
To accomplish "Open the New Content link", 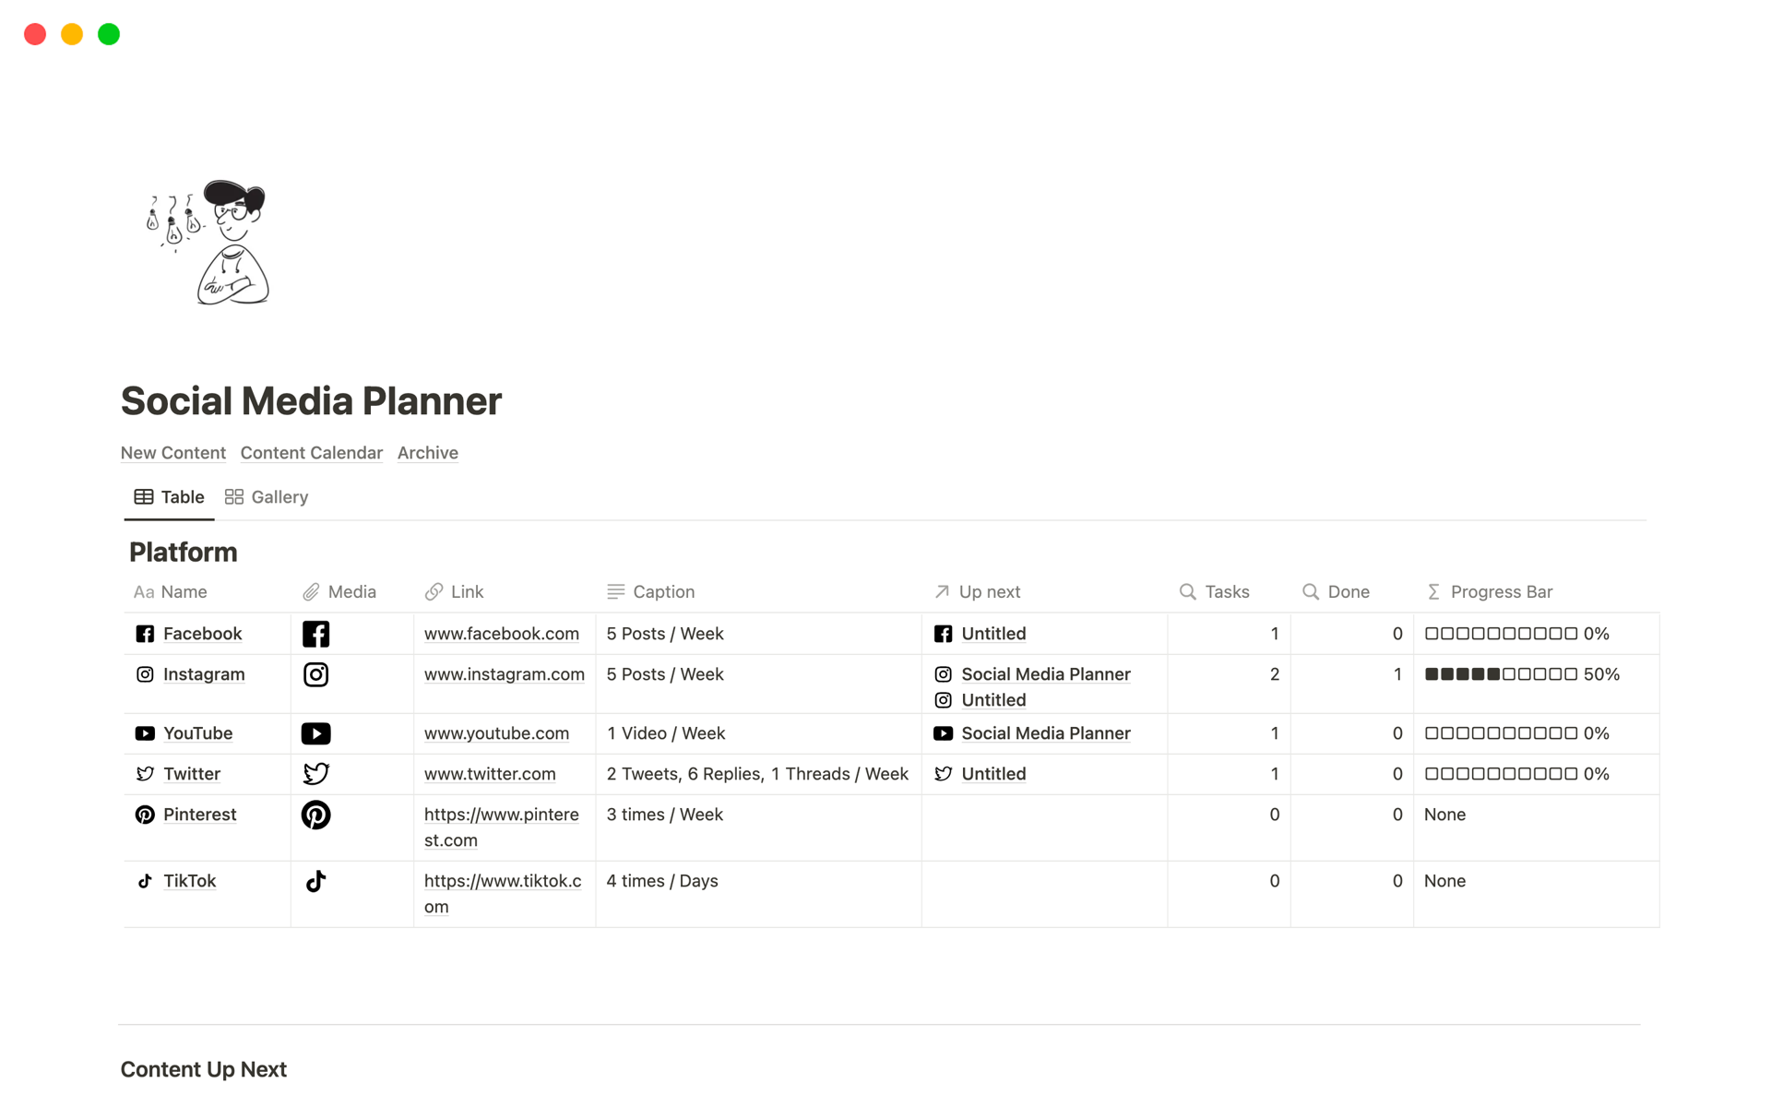I will (x=173, y=453).
